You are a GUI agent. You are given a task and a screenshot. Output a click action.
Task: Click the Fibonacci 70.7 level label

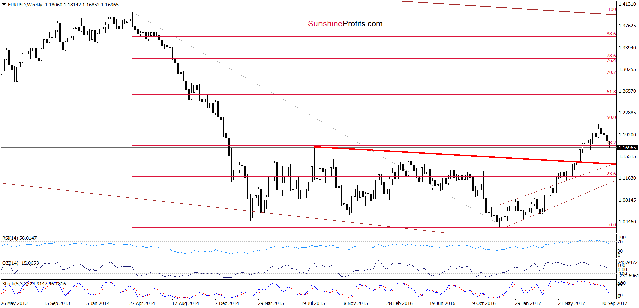pyautogui.click(x=611, y=72)
